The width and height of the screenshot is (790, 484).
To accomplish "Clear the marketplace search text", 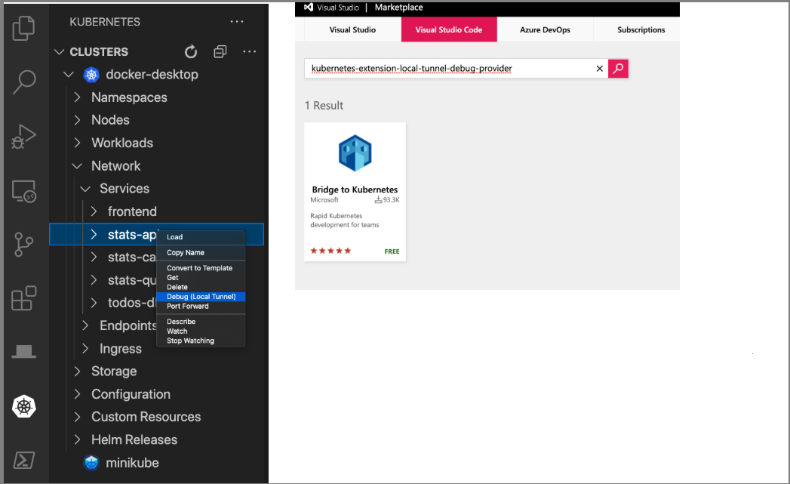I will pyautogui.click(x=600, y=69).
